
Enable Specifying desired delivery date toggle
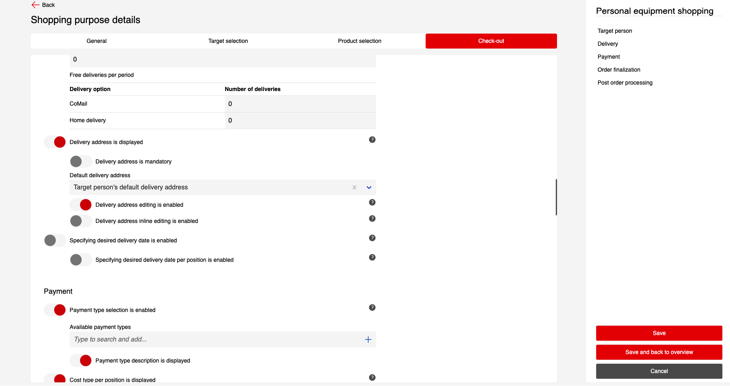pos(55,240)
